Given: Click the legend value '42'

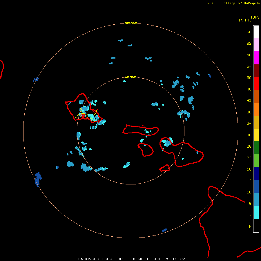Looking at the screenshot, I should (249, 100).
